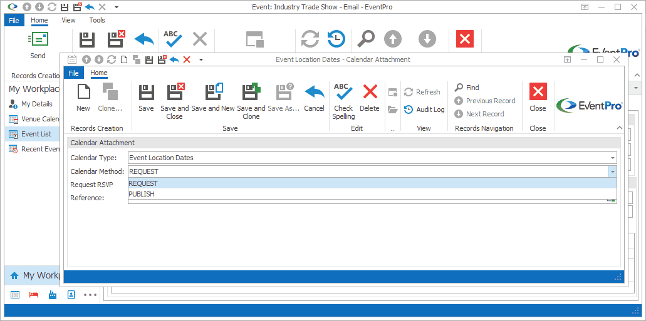Click the red bed icon at the sidebar bottom
This screenshot has height=321, width=646.
tap(34, 295)
